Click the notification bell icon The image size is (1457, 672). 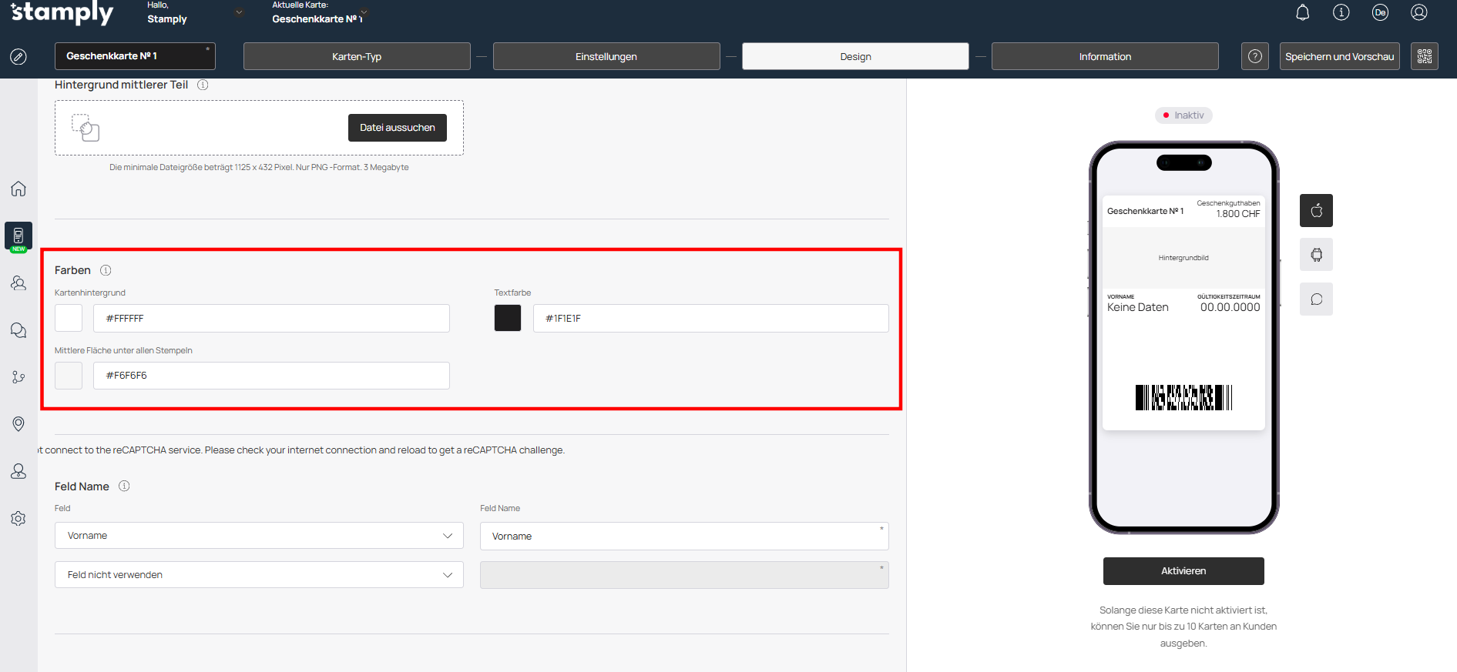(x=1302, y=12)
